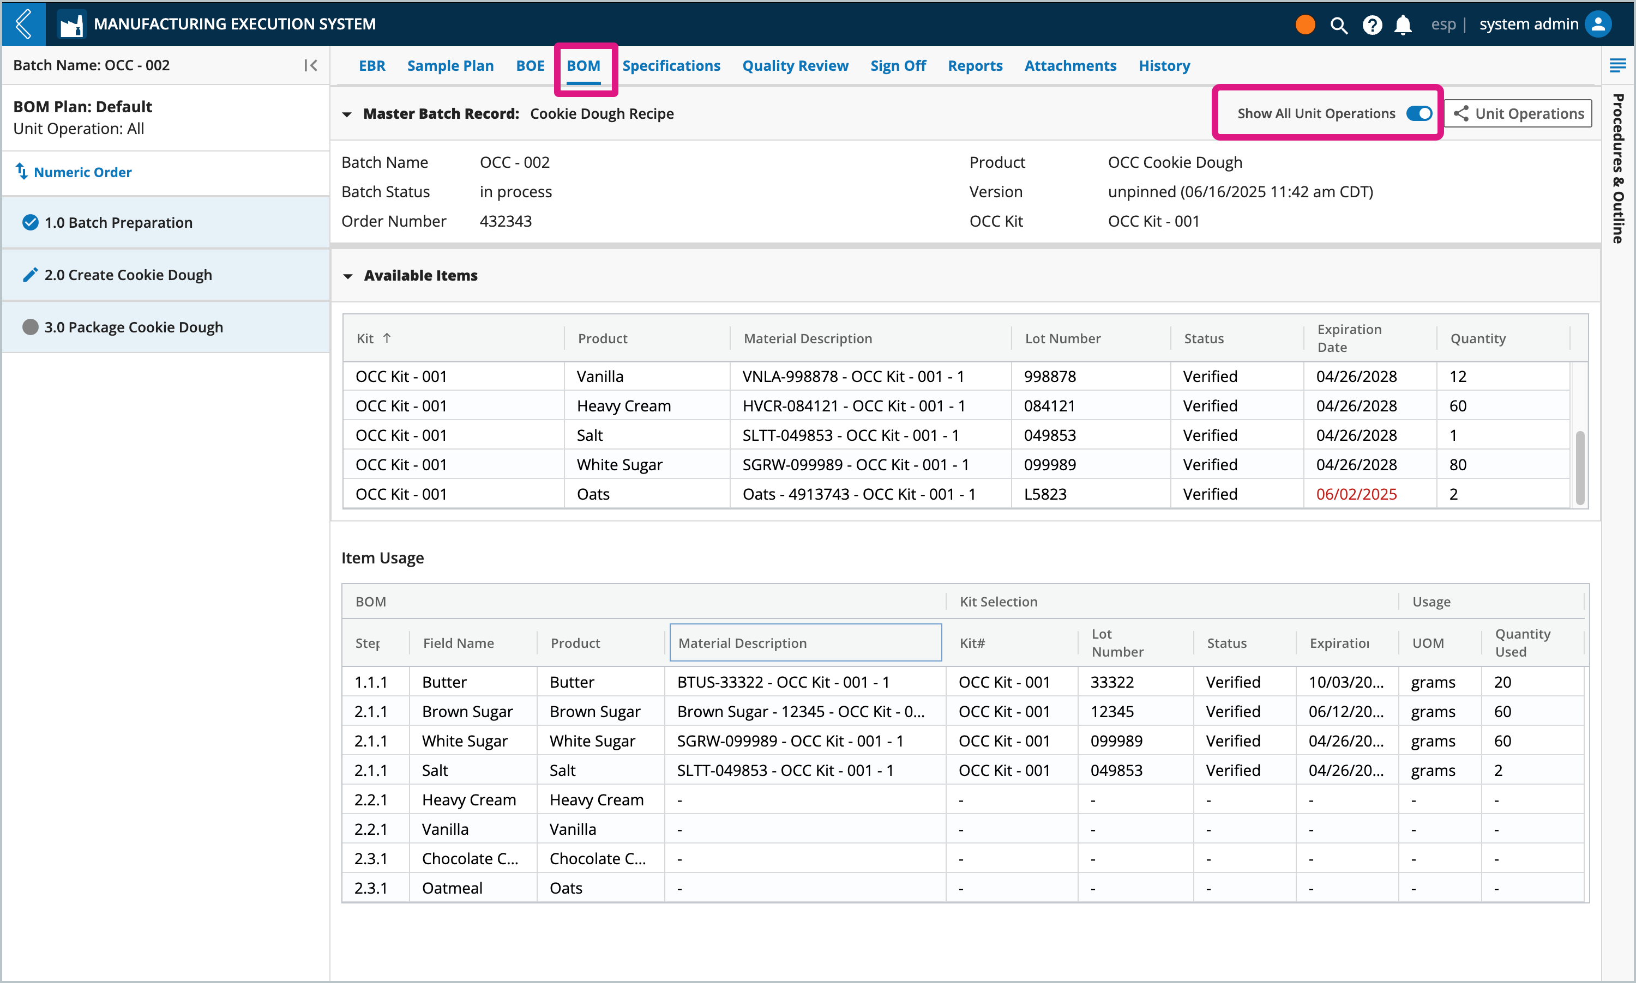Collapse the left batch panel

coord(310,65)
